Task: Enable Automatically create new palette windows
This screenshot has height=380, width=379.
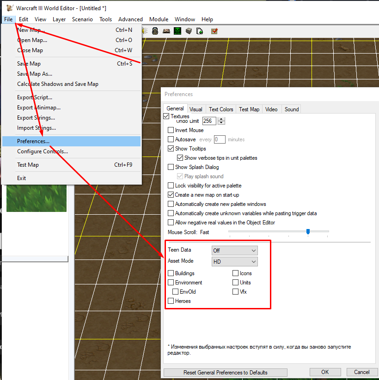Action: click(171, 204)
